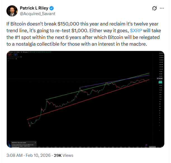This screenshot has height=163, width=171.
Task: Close the Valentine's Day sale popup
Action: tap(35, 142)
